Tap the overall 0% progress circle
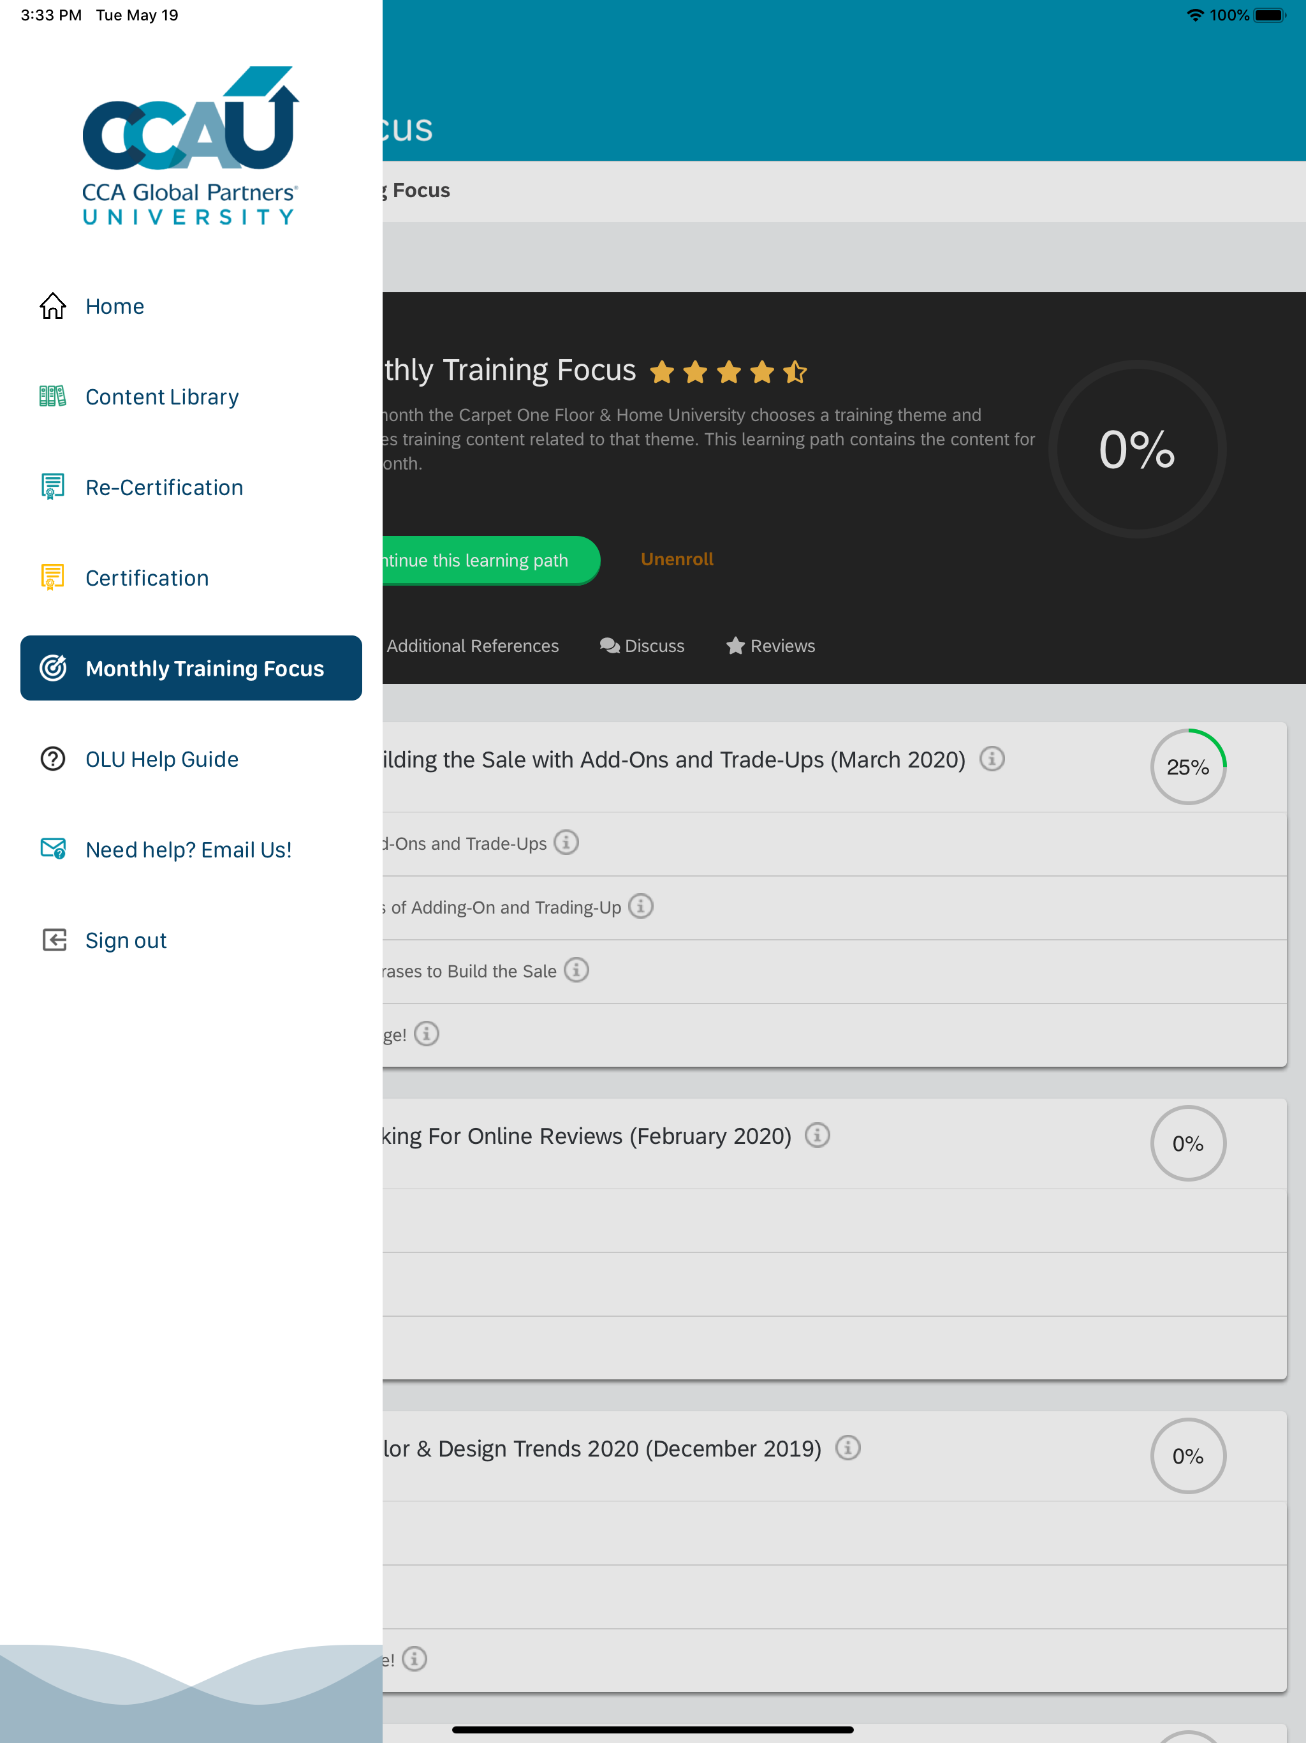The image size is (1306, 1743). click(1136, 449)
